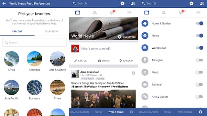Click the Music note icon
Screen dimensions: 207x116
[145, 72]
